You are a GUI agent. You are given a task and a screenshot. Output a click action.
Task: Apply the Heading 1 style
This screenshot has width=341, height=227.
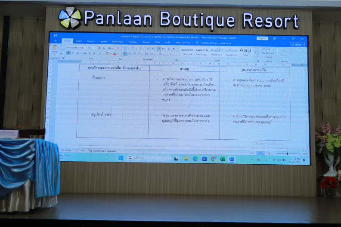pyautogui.click(x=216, y=52)
